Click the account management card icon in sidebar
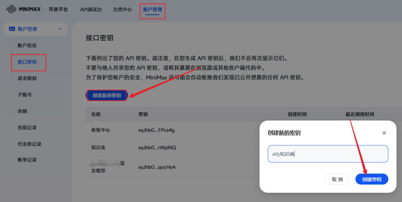The width and height of the screenshot is (402, 202). pos(12,29)
